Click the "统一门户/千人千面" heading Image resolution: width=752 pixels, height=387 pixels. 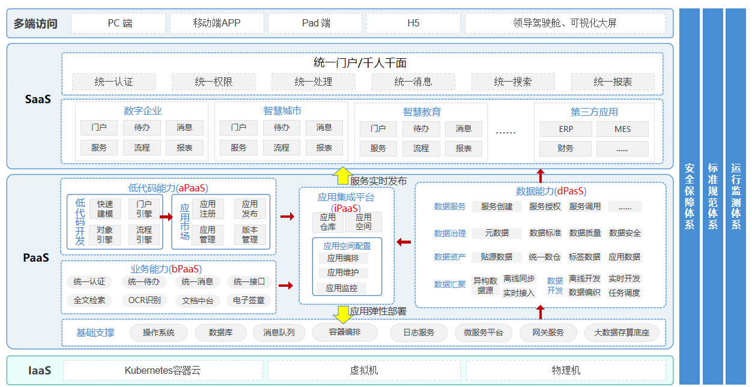pyautogui.click(x=360, y=62)
